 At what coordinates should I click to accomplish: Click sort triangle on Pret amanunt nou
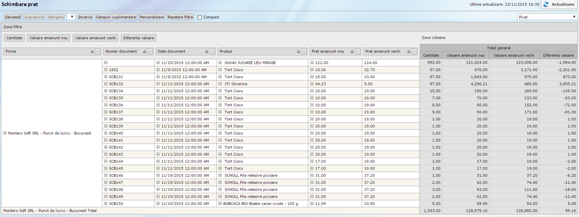352,52
